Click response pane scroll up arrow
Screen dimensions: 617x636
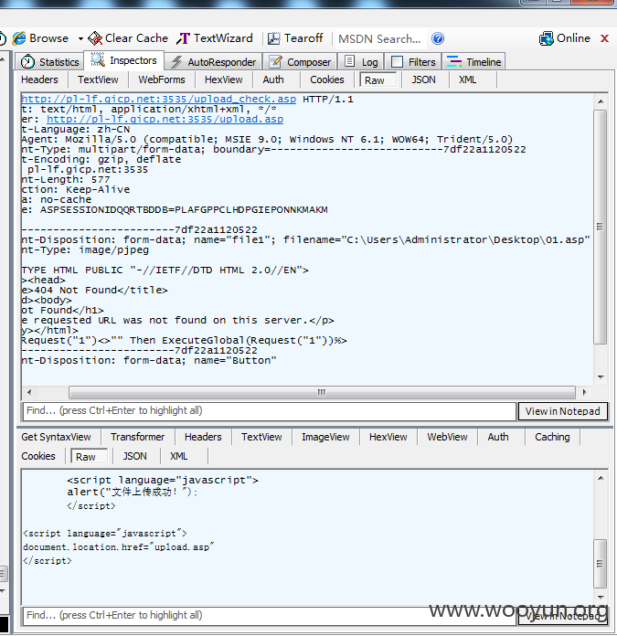pyautogui.click(x=601, y=478)
